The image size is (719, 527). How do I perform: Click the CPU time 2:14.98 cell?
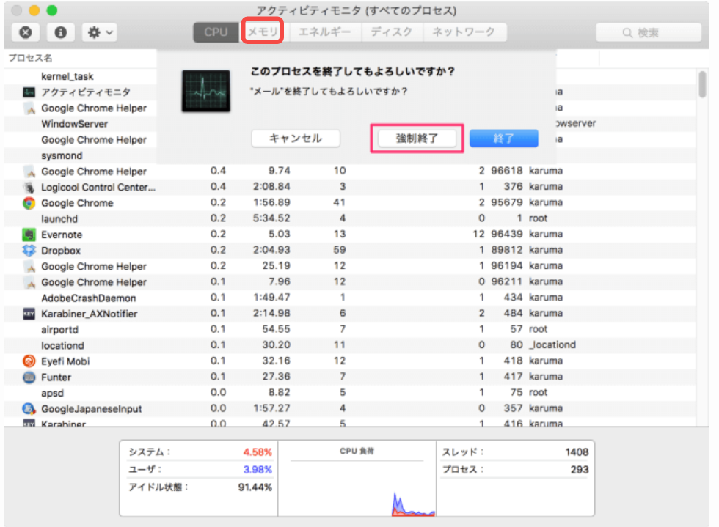tap(272, 313)
